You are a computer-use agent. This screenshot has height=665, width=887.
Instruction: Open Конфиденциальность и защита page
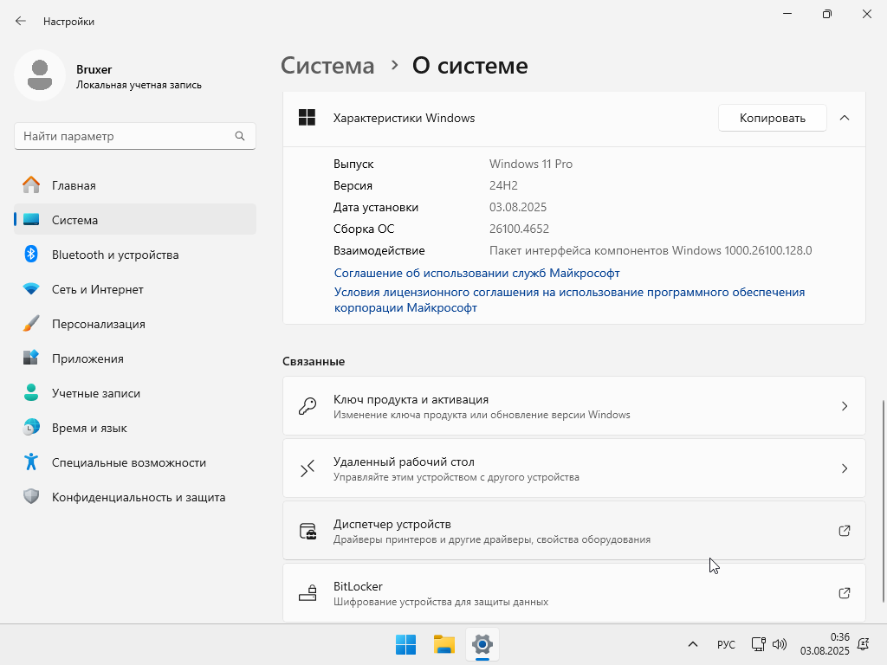pyautogui.click(x=135, y=496)
